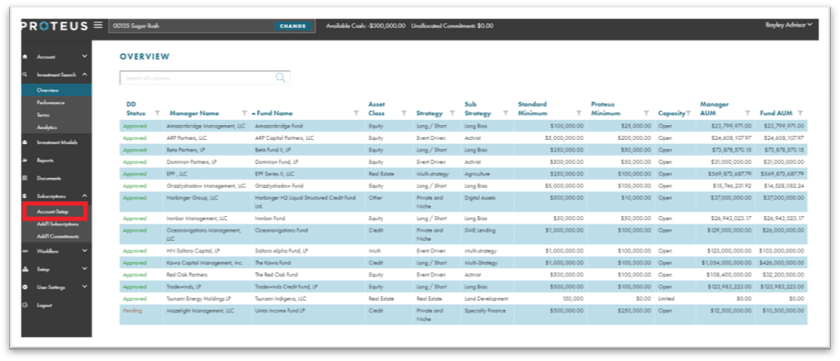This screenshot has height=361, width=840.
Task: Expand the Workflow chevron
Action: pos(84,252)
